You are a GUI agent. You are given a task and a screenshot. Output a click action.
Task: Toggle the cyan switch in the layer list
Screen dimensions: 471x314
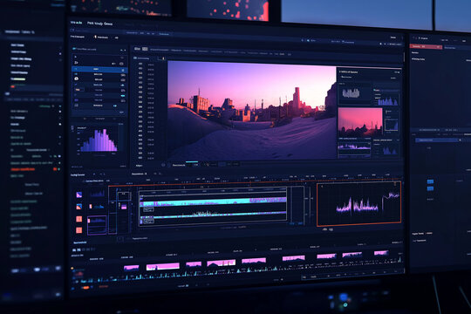click(x=123, y=96)
